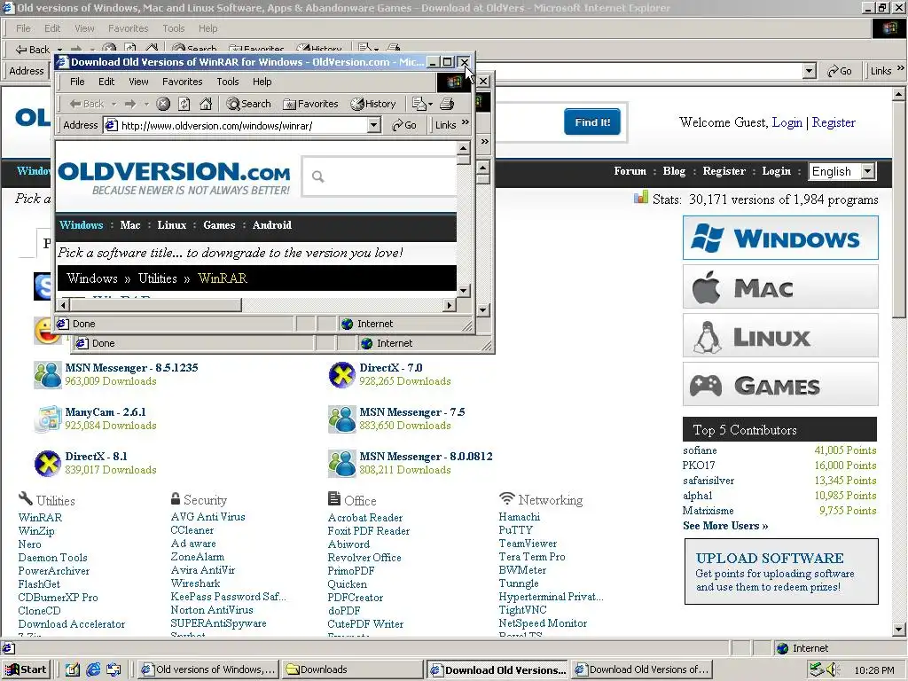This screenshot has width=908, height=681.
Task: Open Search in WinRAR window toolbar
Action: 249,104
